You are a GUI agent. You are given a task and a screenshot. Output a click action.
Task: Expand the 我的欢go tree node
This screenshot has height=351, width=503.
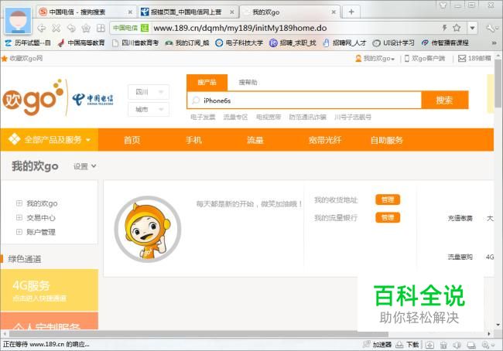[x=19, y=203]
